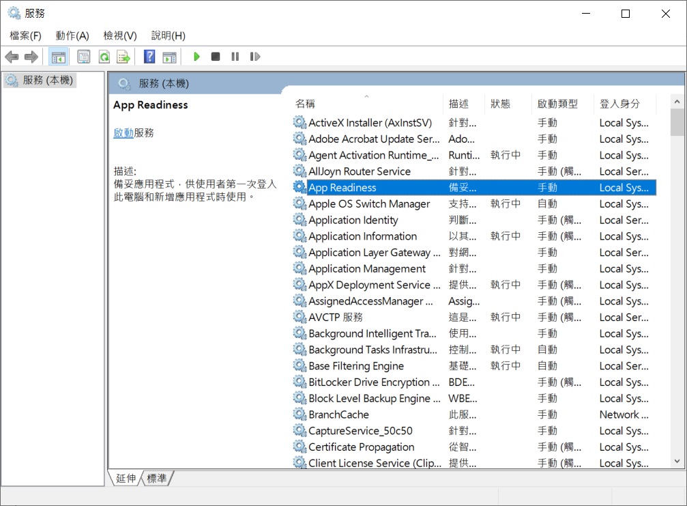Start the service with green play icon

coord(196,57)
